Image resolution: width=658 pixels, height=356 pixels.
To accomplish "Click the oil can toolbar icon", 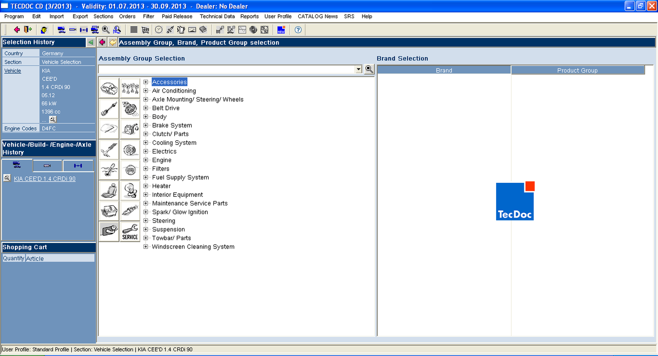I will click(181, 30).
